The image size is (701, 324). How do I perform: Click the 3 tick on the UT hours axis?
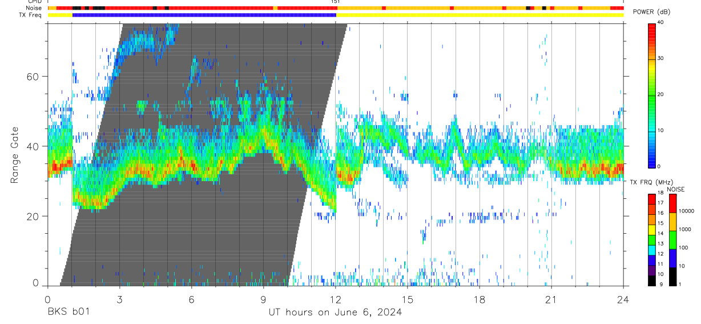119,299
